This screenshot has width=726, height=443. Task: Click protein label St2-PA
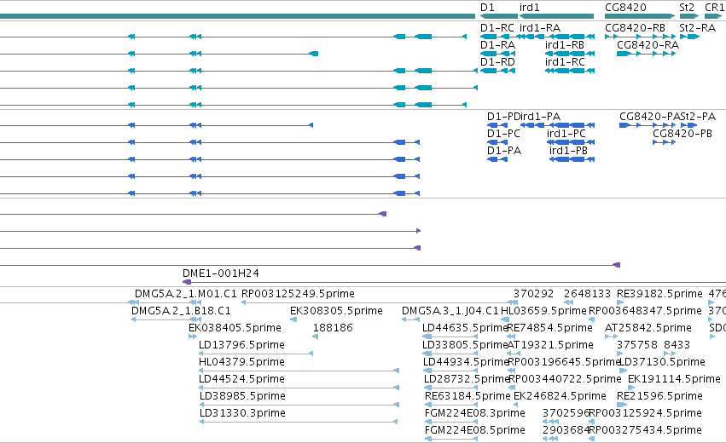pyautogui.click(x=697, y=117)
